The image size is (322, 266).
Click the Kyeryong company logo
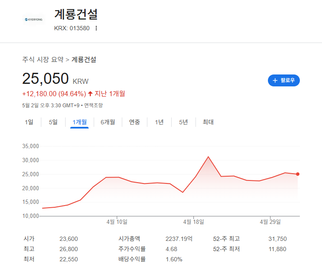pyautogui.click(x=34, y=20)
